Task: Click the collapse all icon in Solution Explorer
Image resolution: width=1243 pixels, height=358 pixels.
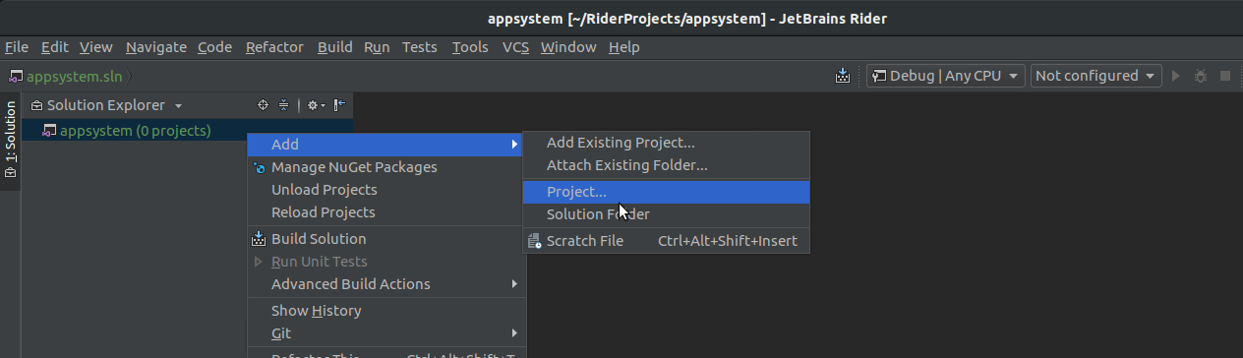Action: 283,105
